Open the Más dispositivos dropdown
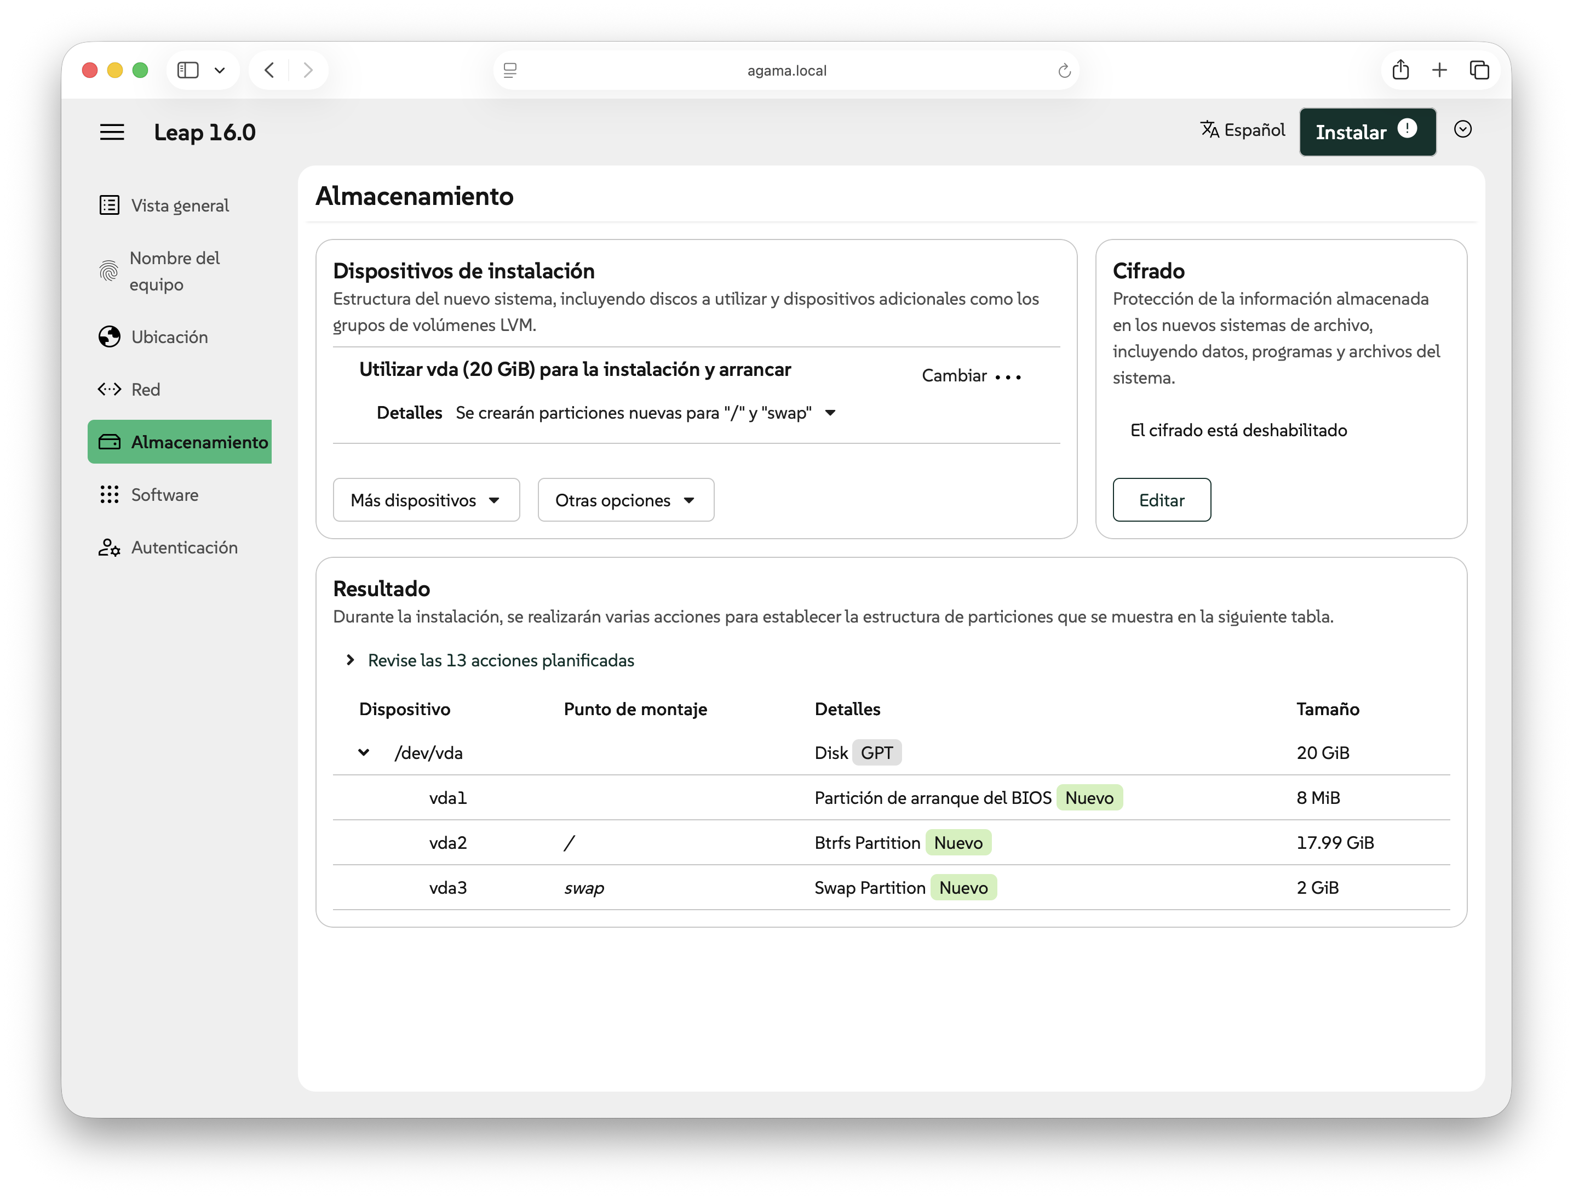Viewport: 1573px width, 1199px height. point(426,500)
